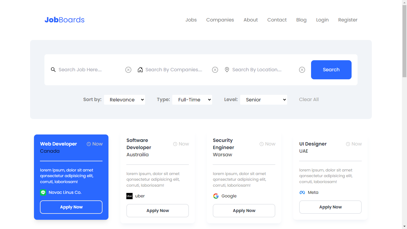
Task: Click Clear All filters
Action: tap(309, 100)
